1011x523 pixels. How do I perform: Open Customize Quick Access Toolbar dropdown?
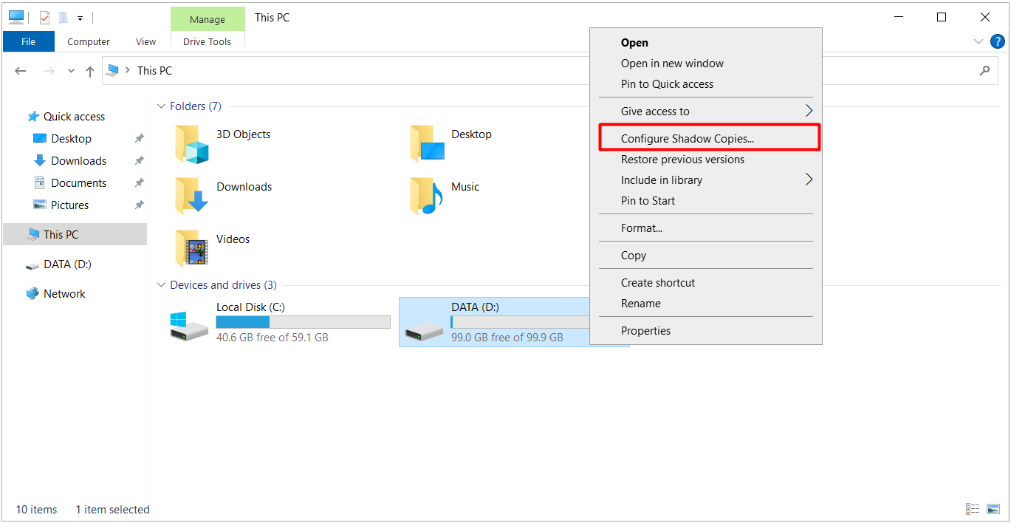pos(80,18)
